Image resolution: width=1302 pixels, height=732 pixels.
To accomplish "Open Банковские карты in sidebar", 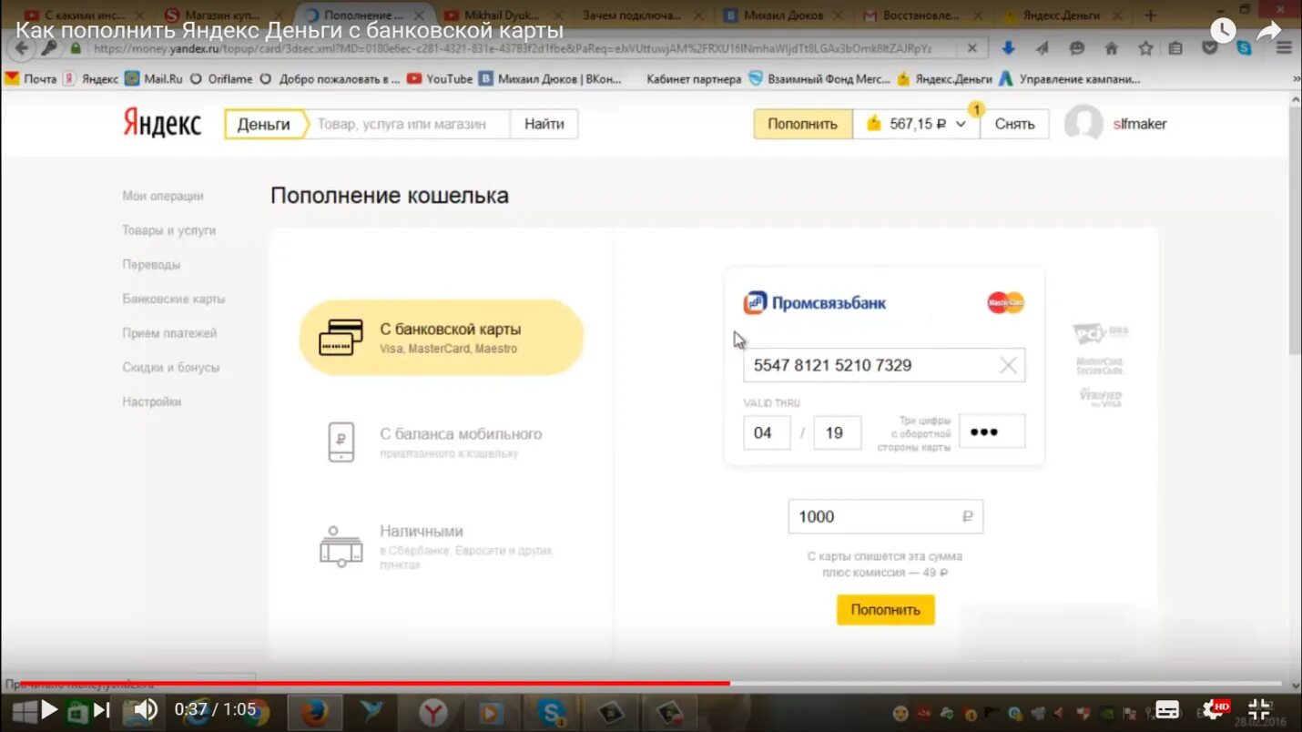I will 174,299.
